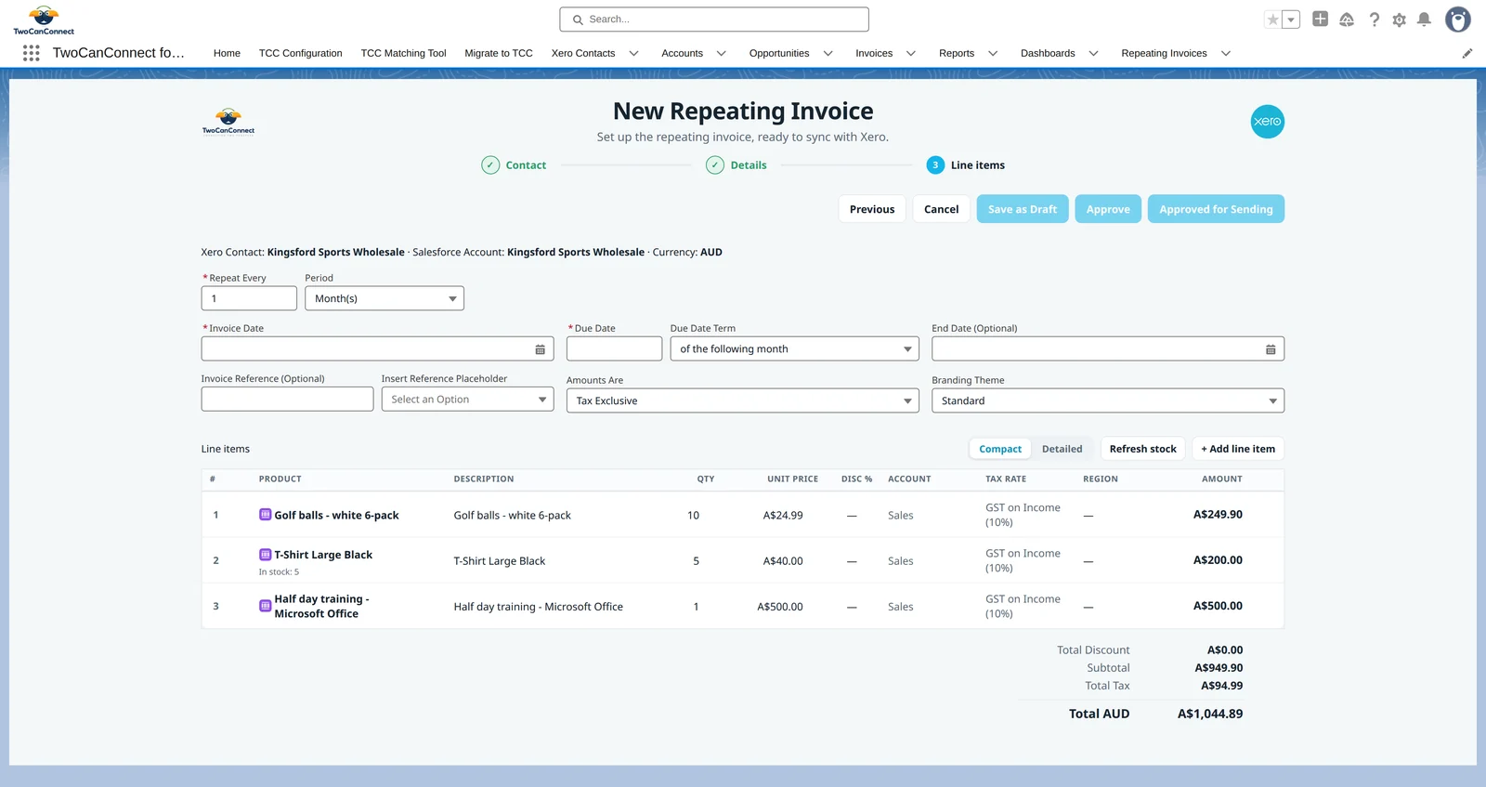This screenshot has width=1486, height=787.
Task: Click the Half day training product icon
Action: coord(265,606)
